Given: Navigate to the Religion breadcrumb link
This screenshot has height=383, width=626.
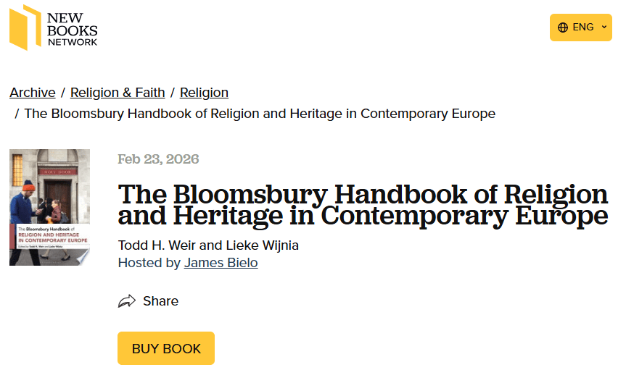Looking at the screenshot, I should [204, 93].
